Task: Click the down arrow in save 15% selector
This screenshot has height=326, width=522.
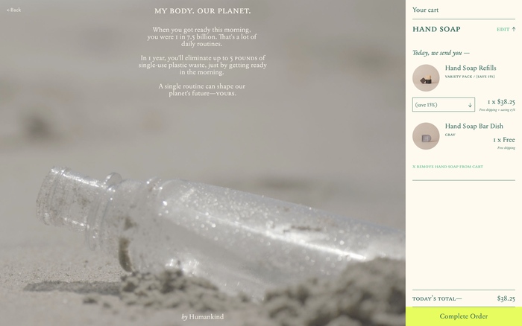Action: (470, 105)
